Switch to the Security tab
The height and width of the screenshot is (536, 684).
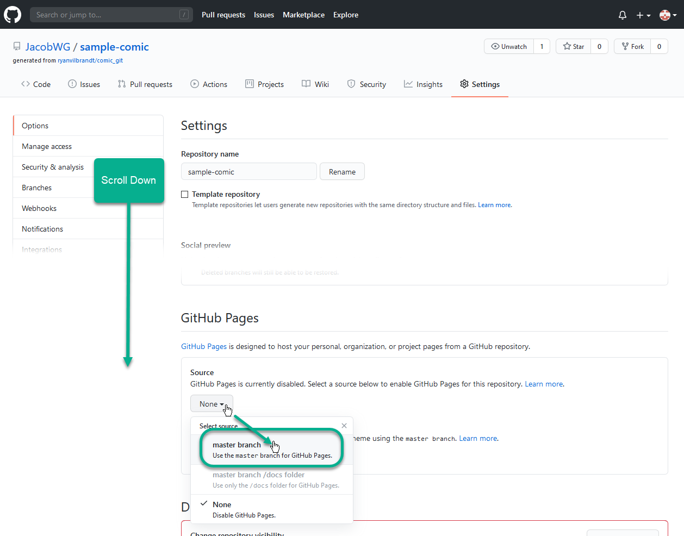pos(366,84)
